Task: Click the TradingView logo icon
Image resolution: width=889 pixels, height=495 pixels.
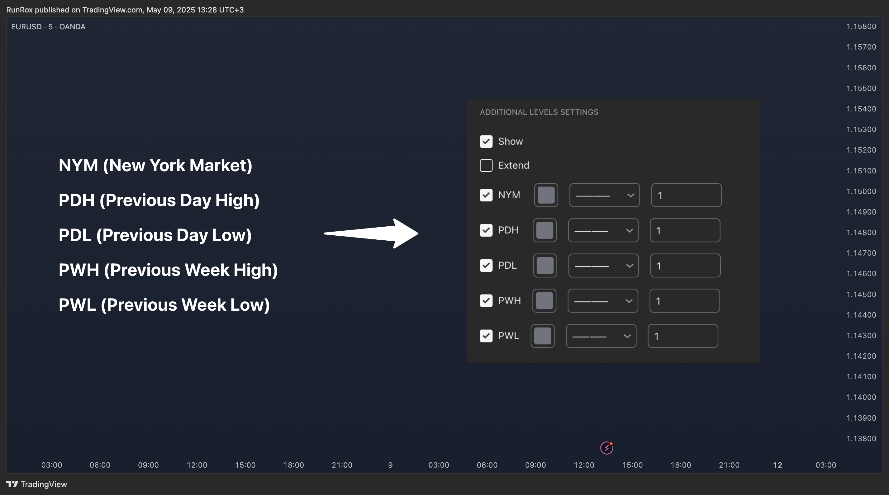Action: click(12, 484)
